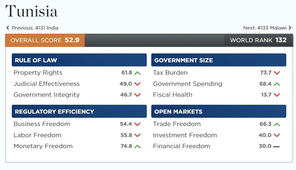Click the orange Overall Score 52.9 box
The image size is (296, 170).
(45, 40)
